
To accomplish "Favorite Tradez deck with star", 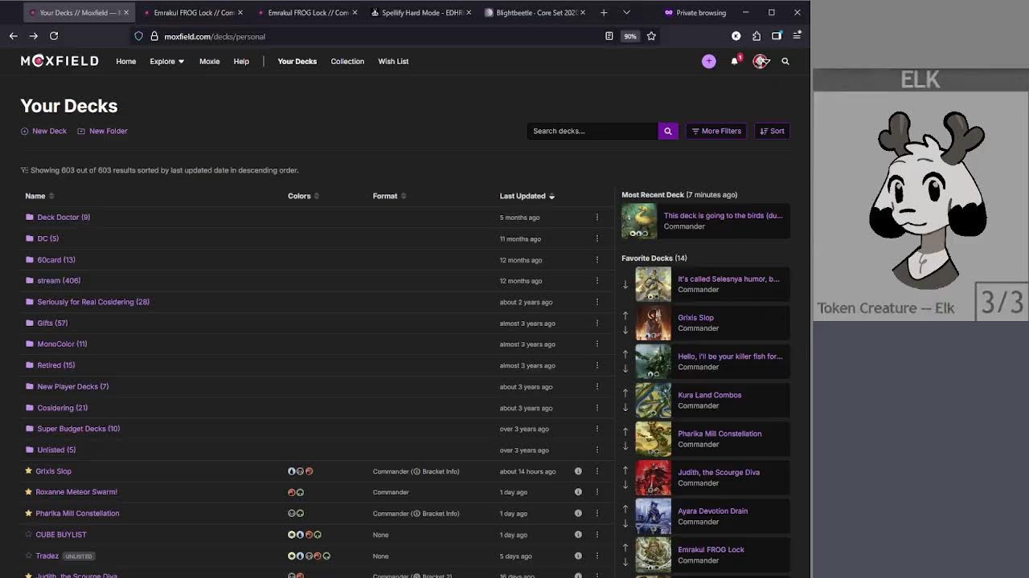I will 28,556.
